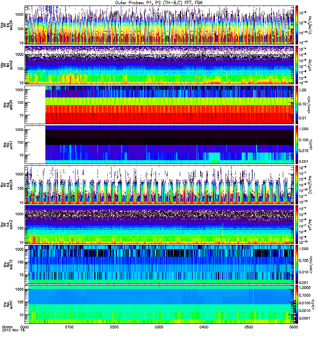The width and height of the screenshot is (318, 339).
Task: Click the color bar of thb fff edc34 panel
Action: pos(297,25)
